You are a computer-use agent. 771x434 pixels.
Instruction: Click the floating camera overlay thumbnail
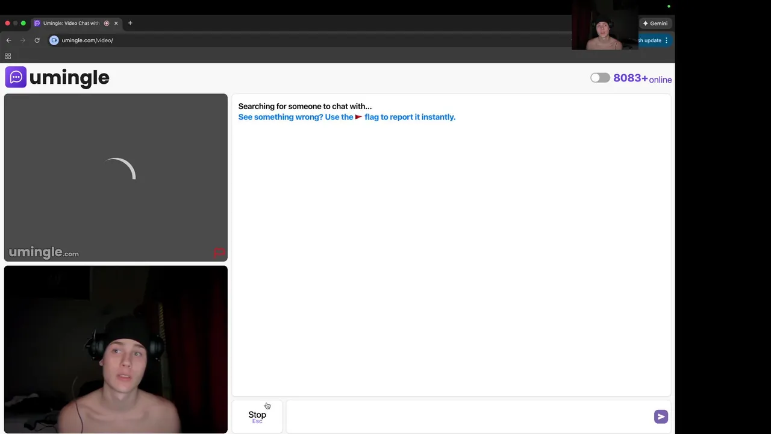605,25
